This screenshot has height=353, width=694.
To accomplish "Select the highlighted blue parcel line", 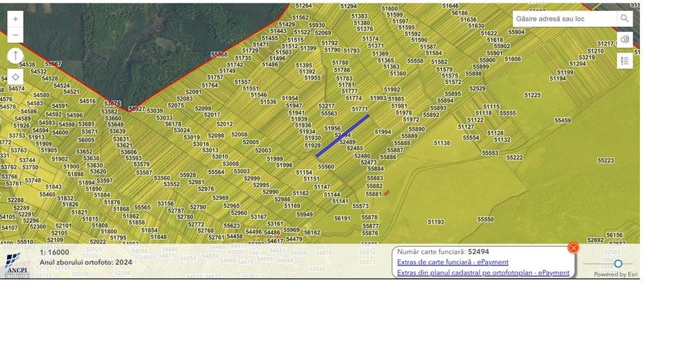I will pyautogui.click(x=342, y=135).
